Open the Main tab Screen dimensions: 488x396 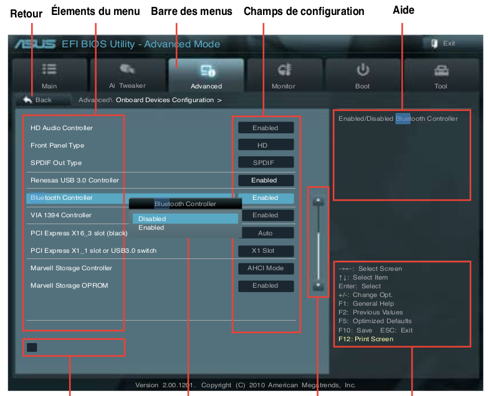(49, 75)
